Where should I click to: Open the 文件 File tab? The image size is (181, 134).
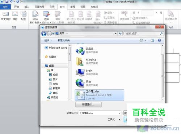(5, 7)
